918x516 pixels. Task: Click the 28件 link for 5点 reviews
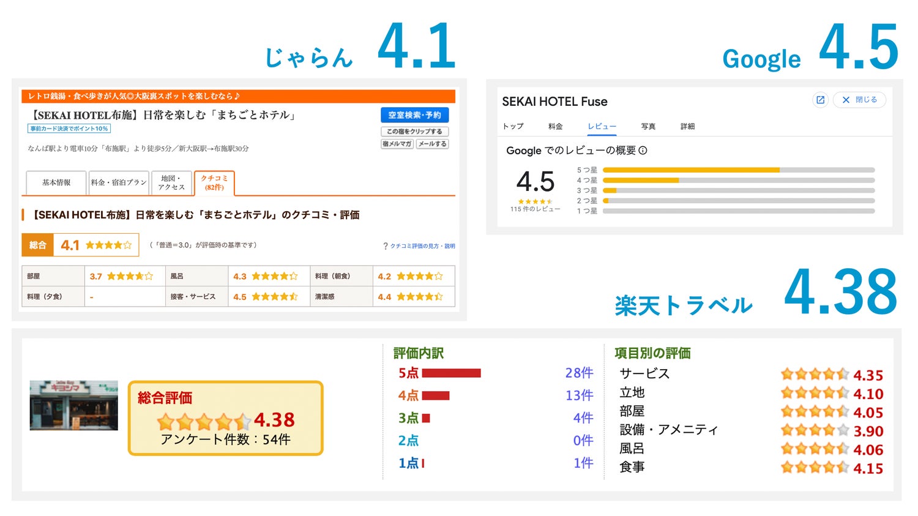[x=578, y=373]
